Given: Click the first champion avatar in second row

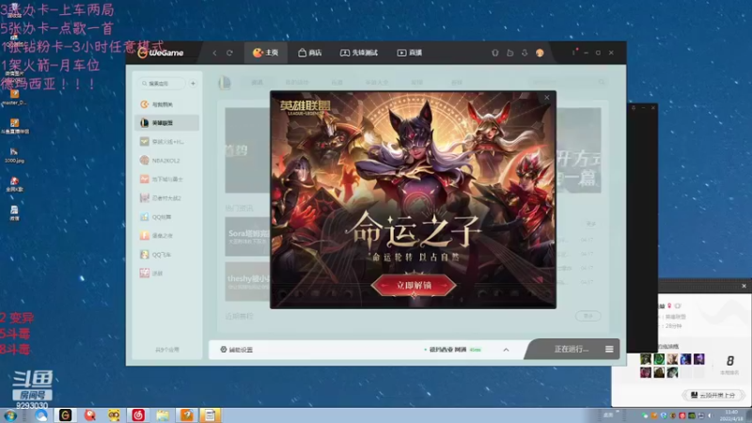Looking at the screenshot, I should [x=646, y=372].
